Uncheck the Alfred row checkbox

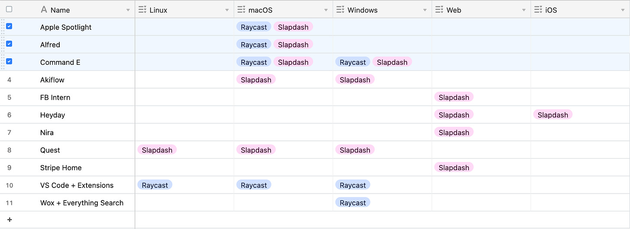[9, 44]
